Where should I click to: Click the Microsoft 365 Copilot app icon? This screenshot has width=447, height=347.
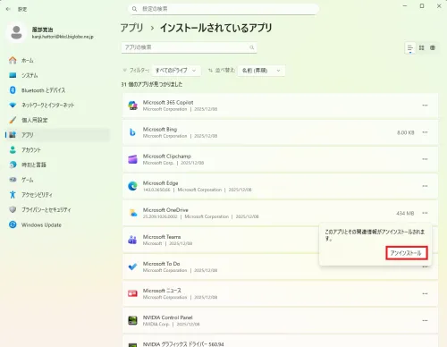[132, 106]
